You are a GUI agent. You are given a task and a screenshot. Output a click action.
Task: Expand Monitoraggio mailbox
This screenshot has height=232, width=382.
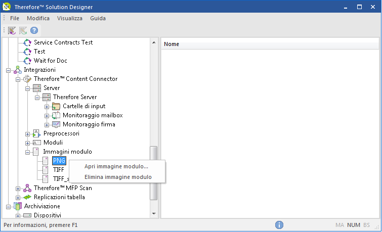coord(47,116)
